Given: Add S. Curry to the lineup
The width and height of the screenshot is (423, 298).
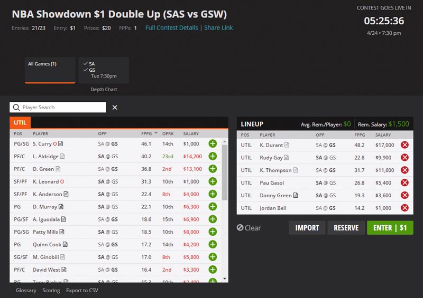Looking at the screenshot, I should [x=213, y=144].
